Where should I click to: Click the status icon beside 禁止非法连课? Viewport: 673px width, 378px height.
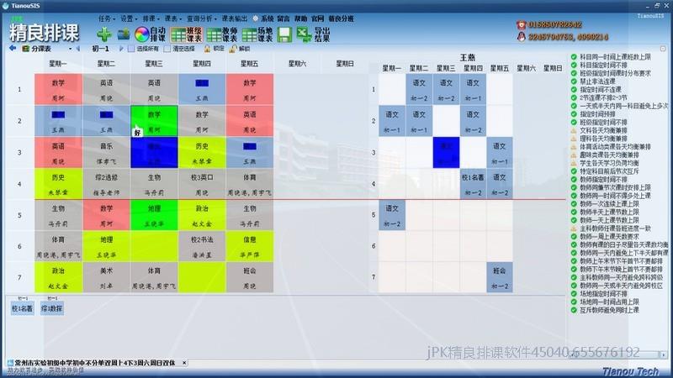coord(574,81)
